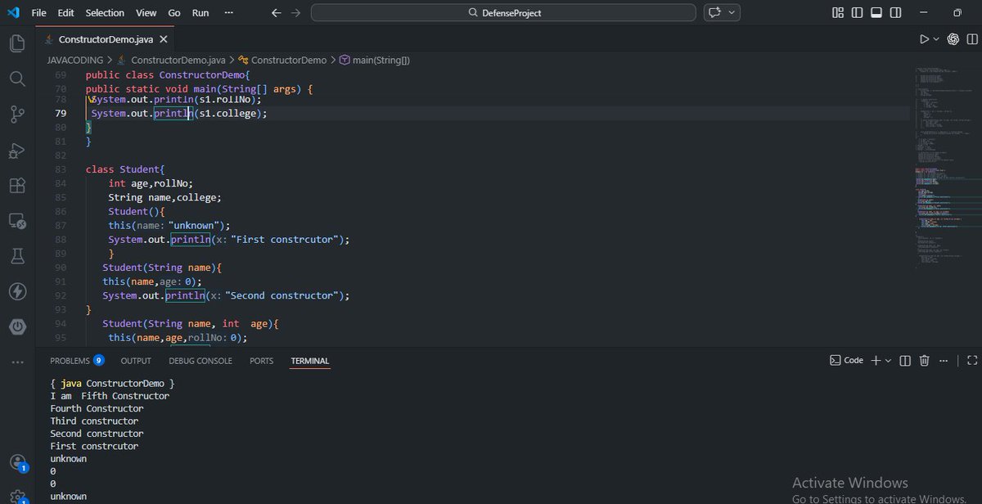Screen dimensions: 982x504
Task: Open the Explorer view in activity bar
Action: tap(17, 43)
